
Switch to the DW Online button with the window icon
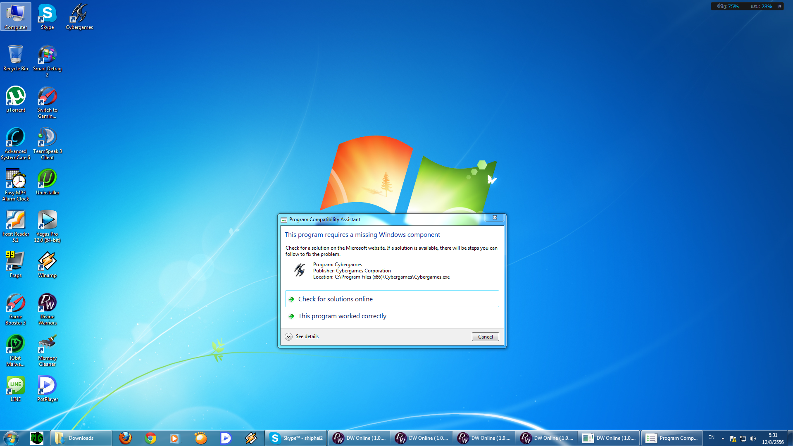(609, 438)
